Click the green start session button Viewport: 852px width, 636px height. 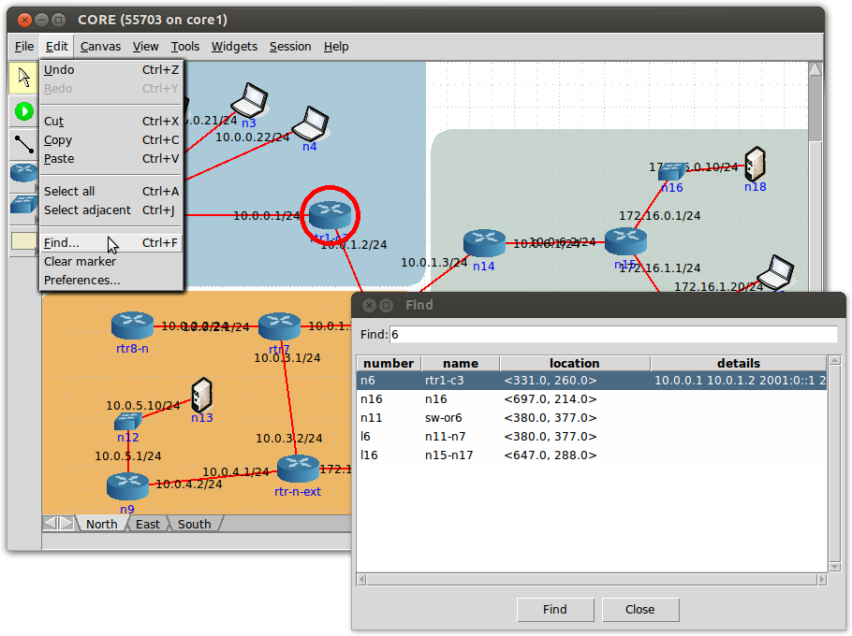tap(24, 111)
